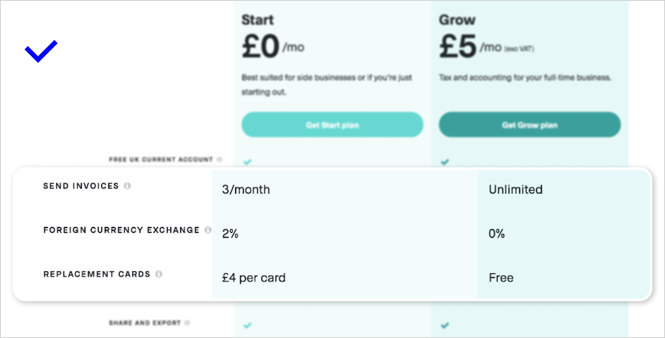The image size is (665, 338).
Task: Open info icon beside Send Invoices
Action: tap(127, 186)
